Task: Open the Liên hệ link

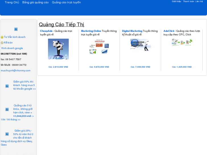Action: coord(199,1)
